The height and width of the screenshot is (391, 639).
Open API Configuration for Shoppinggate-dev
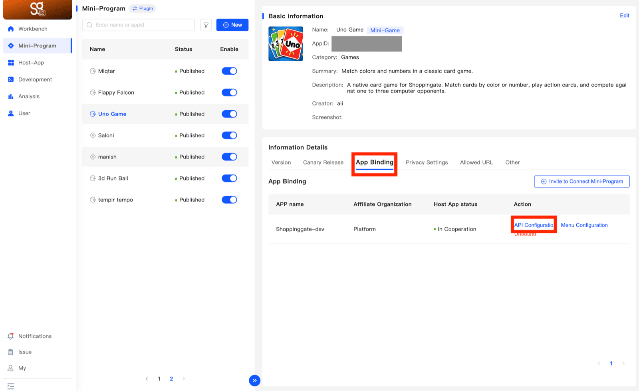(534, 225)
